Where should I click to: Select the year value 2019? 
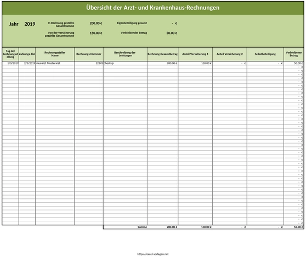coord(30,24)
